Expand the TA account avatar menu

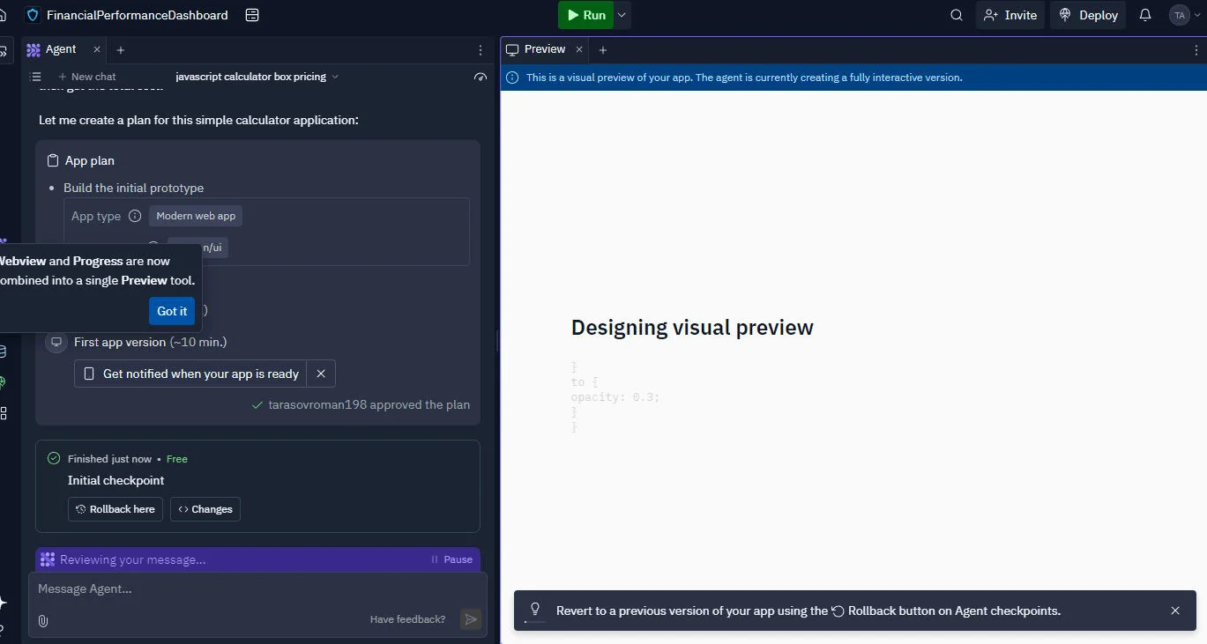click(x=1184, y=15)
